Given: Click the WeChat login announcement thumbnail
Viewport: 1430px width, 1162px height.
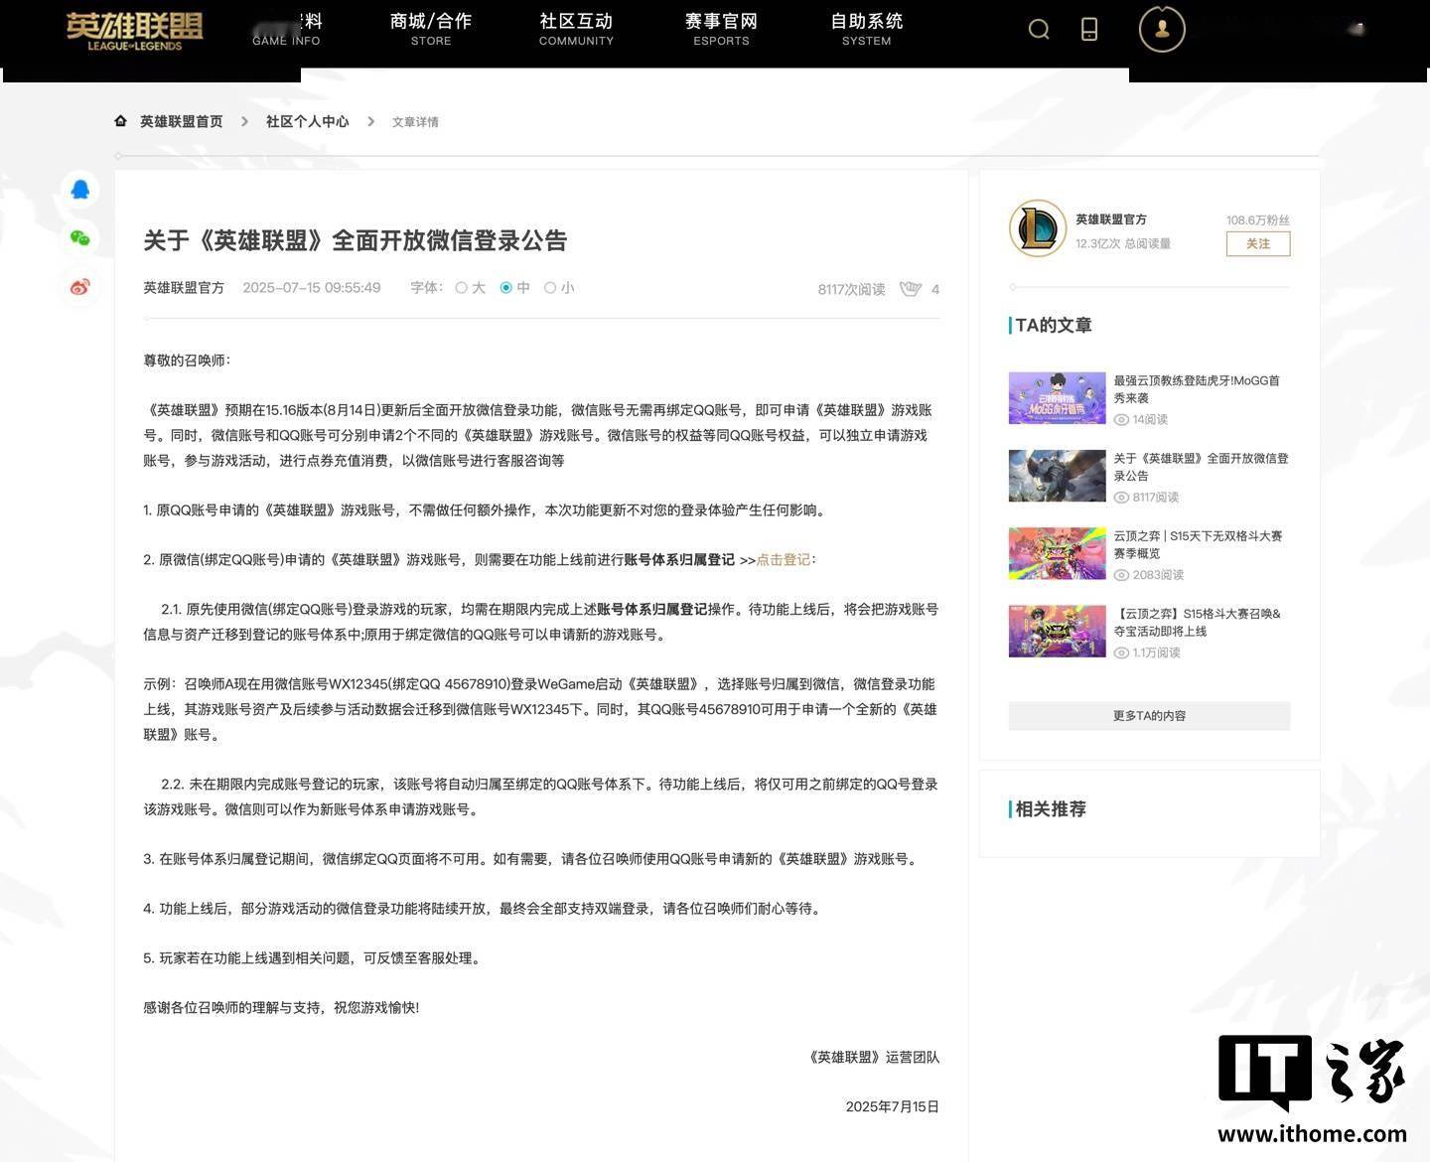Looking at the screenshot, I should coord(1057,476).
